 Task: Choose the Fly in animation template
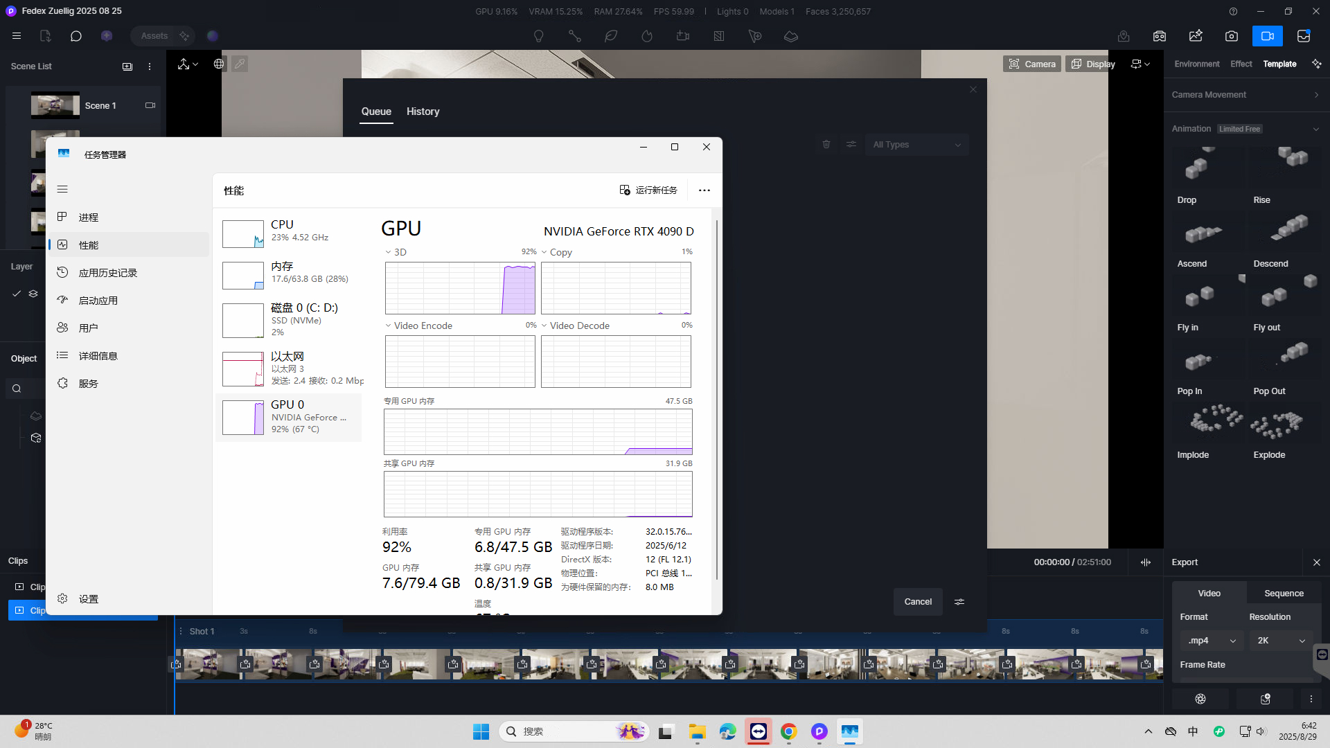(1208, 302)
